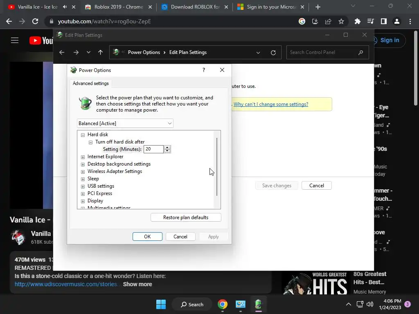Go forward in Edit Plan Settings window
The width and height of the screenshot is (419, 314).
(x=76, y=52)
